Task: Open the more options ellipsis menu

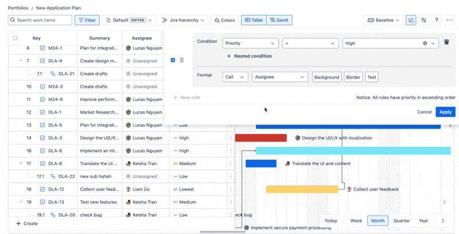Action: point(450,20)
